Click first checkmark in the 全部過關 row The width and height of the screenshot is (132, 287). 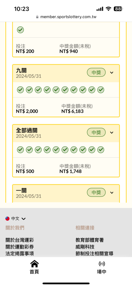20,150
